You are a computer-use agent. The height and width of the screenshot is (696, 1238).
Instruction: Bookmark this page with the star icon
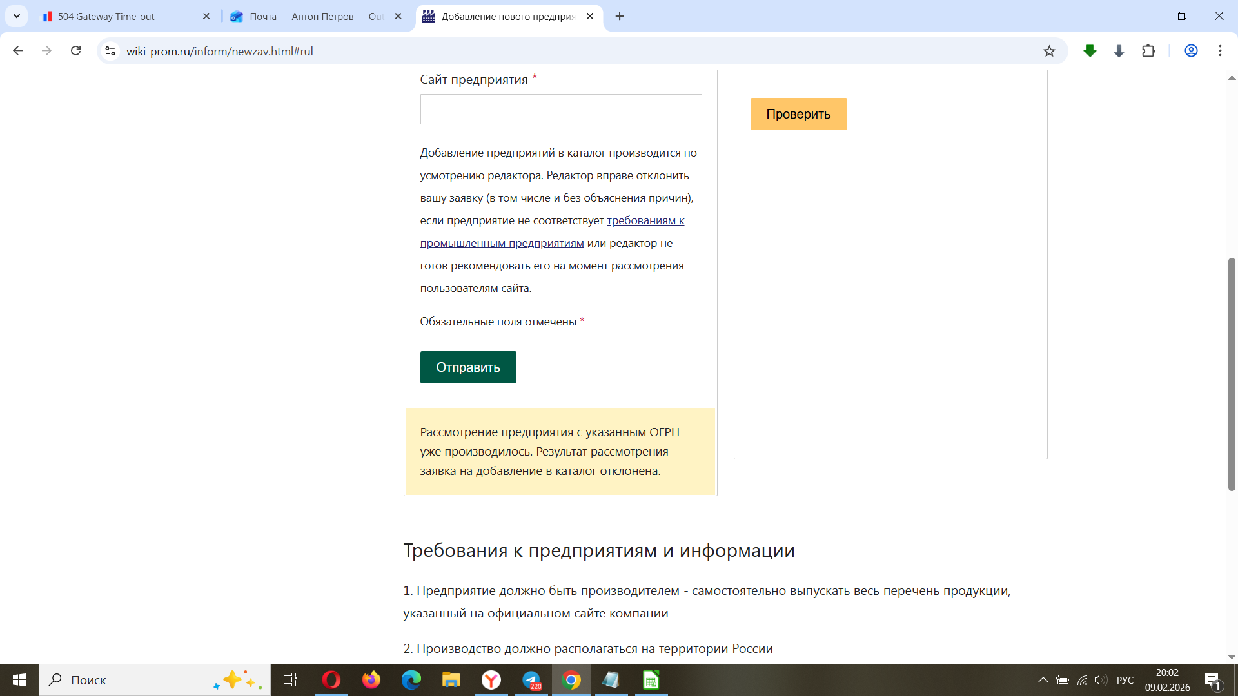(x=1049, y=51)
